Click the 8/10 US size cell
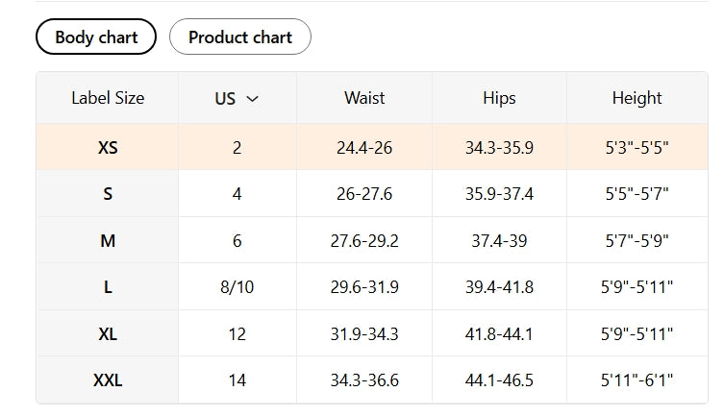The height and width of the screenshot is (416, 724). coord(237,287)
